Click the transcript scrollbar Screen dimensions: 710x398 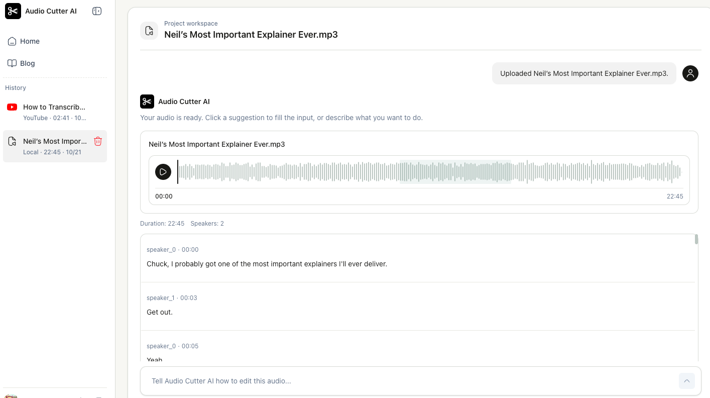(x=696, y=239)
